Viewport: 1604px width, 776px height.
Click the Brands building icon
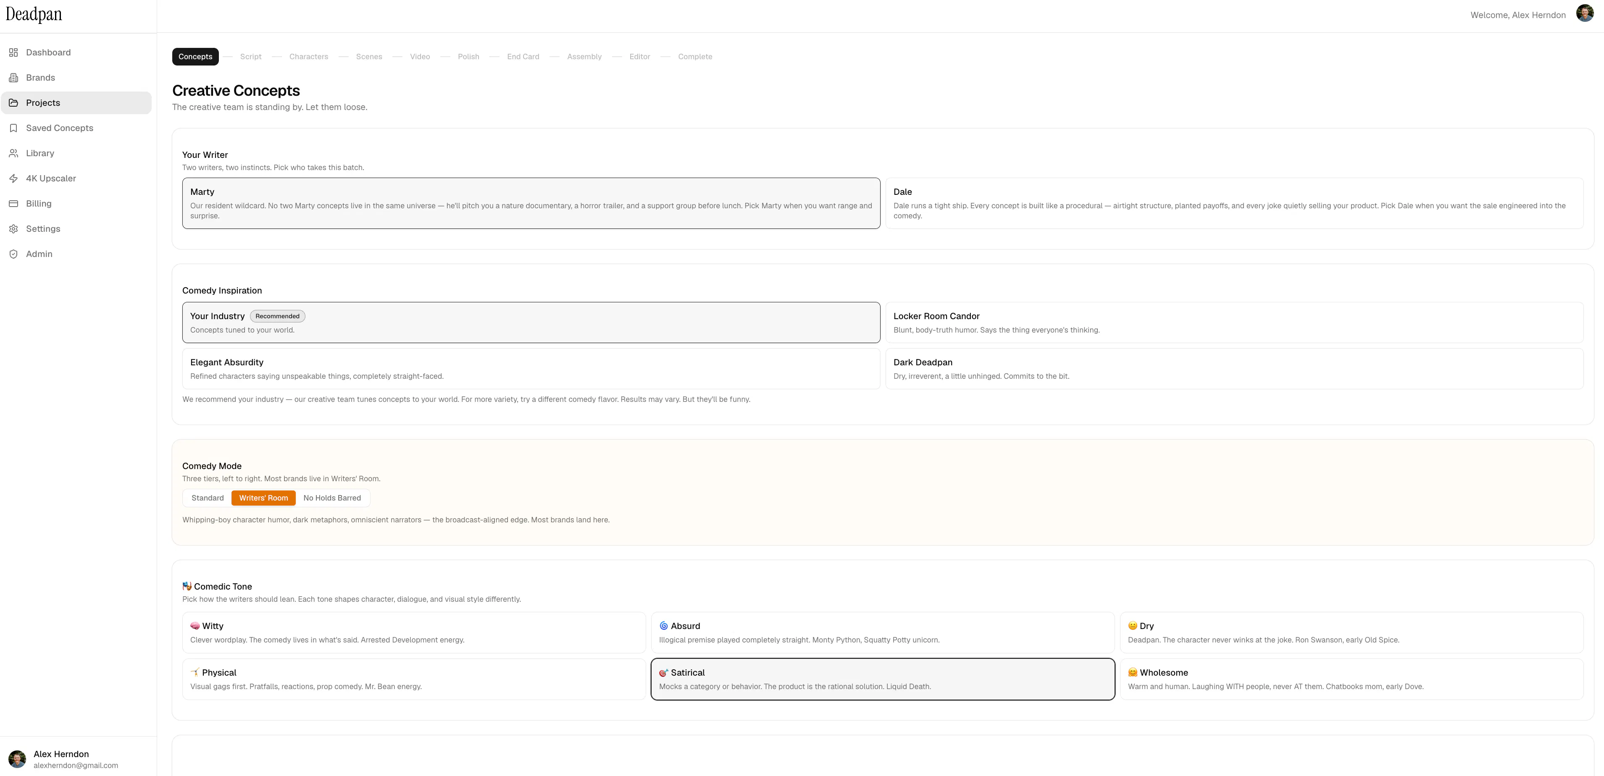(x=14, y=78)
